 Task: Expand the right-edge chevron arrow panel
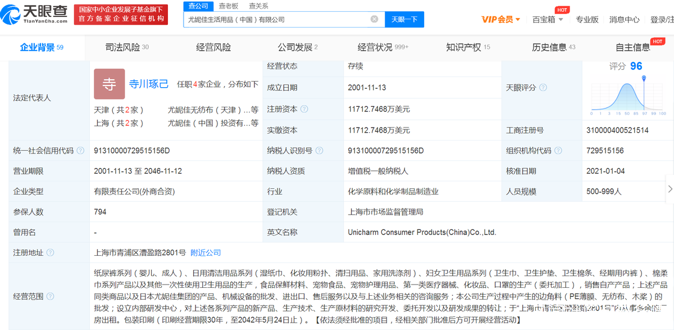point(670,189)
